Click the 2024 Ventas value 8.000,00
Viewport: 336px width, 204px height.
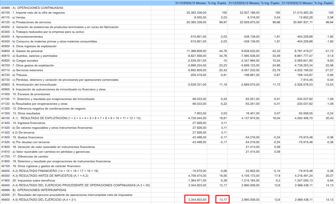tap(198, 17)
